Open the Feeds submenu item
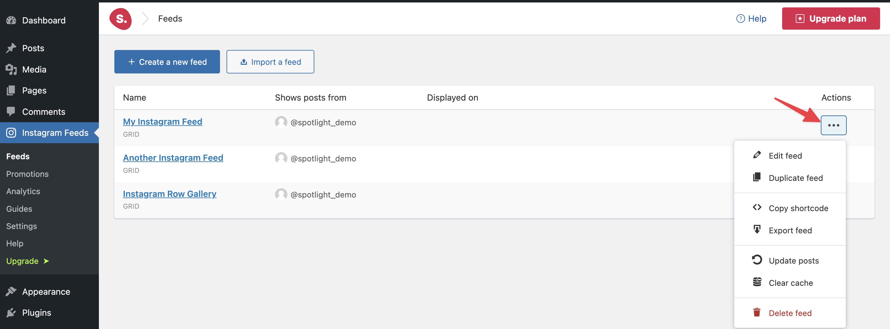Viewport: 890px width, 329px height. [x=18, y=156]
